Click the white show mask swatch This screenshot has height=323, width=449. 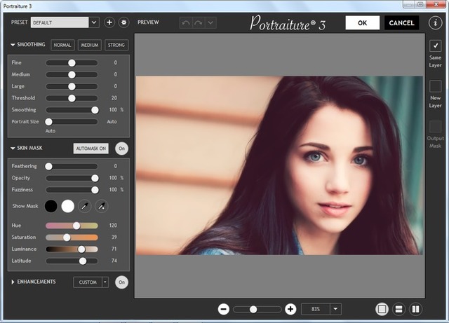[68, 206]
